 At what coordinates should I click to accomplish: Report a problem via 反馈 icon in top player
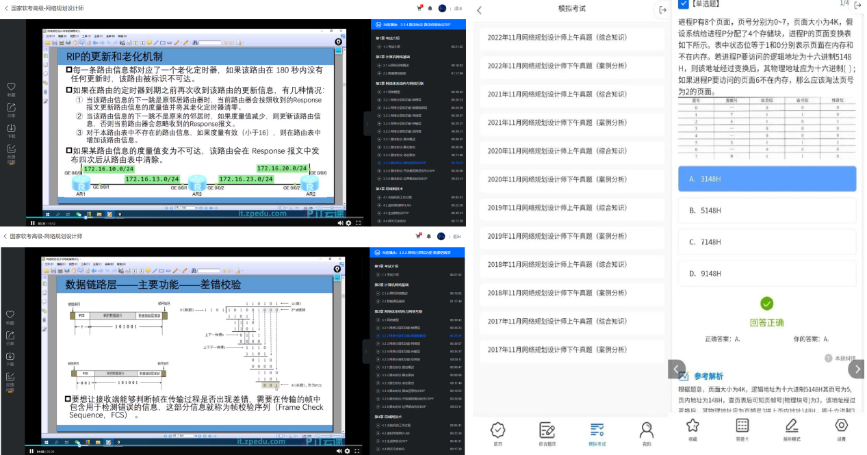[x=11, y=148]
